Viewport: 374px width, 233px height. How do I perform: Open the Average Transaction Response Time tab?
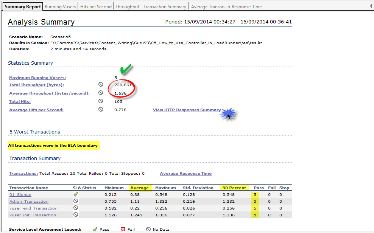pyautogui.click(x=226, y=6)
